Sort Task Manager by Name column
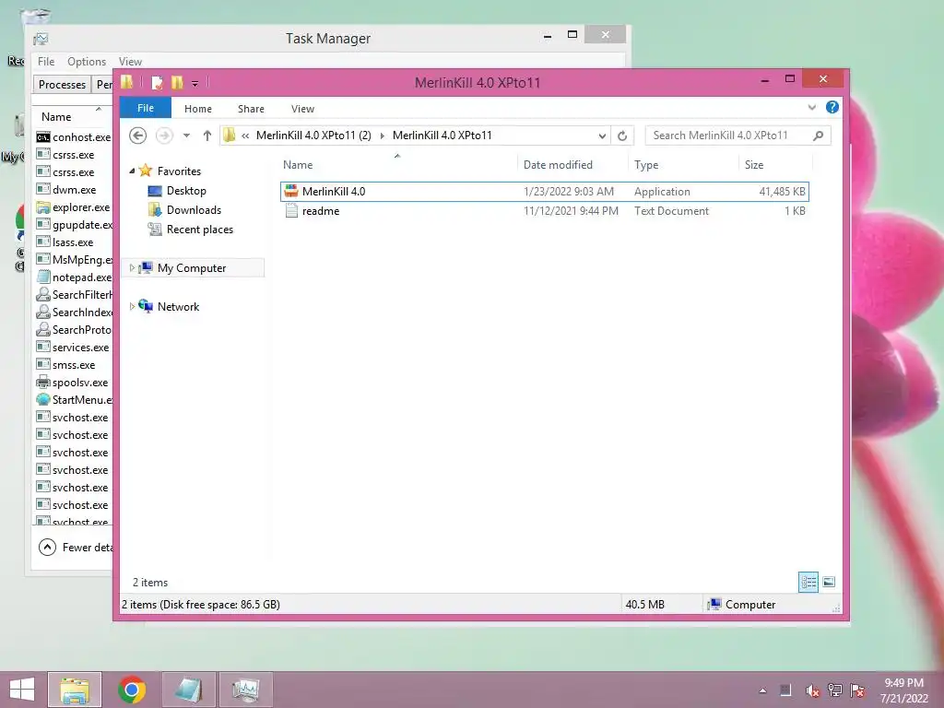 click(56, 117)
